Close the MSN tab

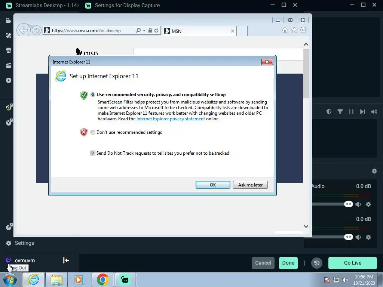tap(233, 31)
